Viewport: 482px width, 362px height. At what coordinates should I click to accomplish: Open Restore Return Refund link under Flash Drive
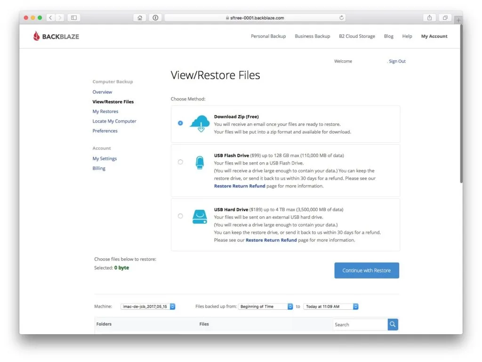pyautogui.click(x=240, y=186)
